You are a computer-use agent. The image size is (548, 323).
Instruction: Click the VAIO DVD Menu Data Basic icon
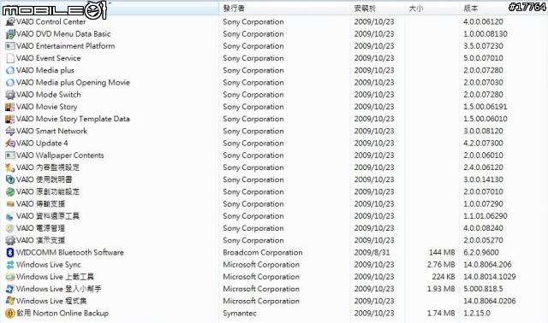point(10,34)
